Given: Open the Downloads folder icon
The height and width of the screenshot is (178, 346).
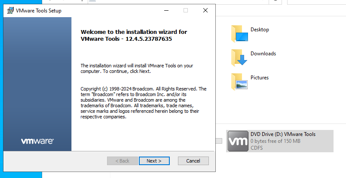Looking at the screenshot, I should tap(239, 58).
